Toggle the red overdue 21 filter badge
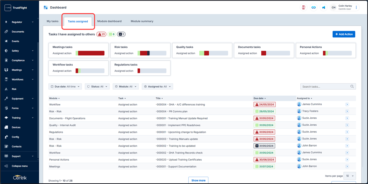 [x=101, y=34]
